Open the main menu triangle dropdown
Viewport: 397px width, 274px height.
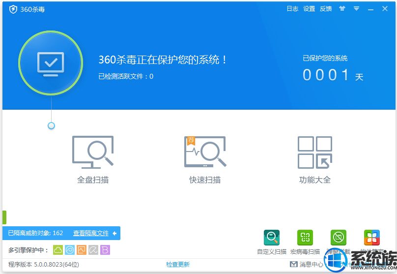tap(357, 9)
